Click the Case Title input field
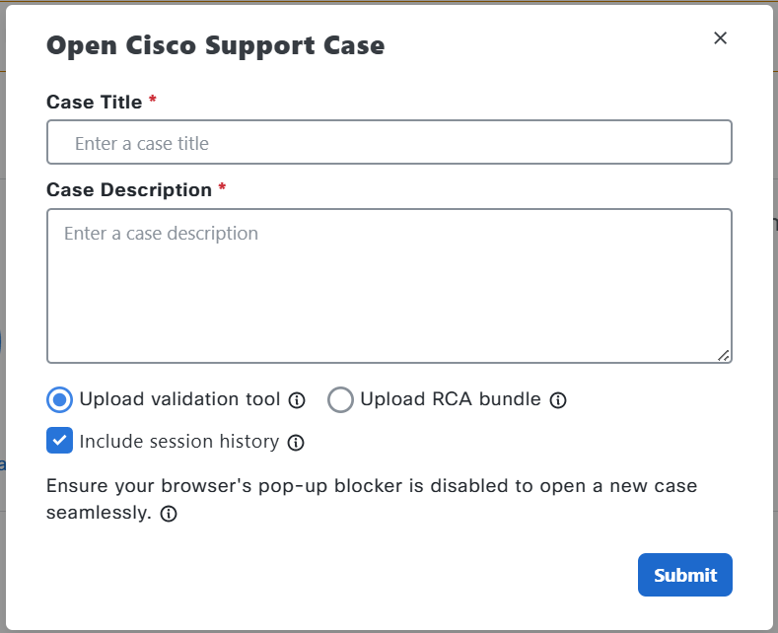This screenshot has height=633, width=778. 389,142
